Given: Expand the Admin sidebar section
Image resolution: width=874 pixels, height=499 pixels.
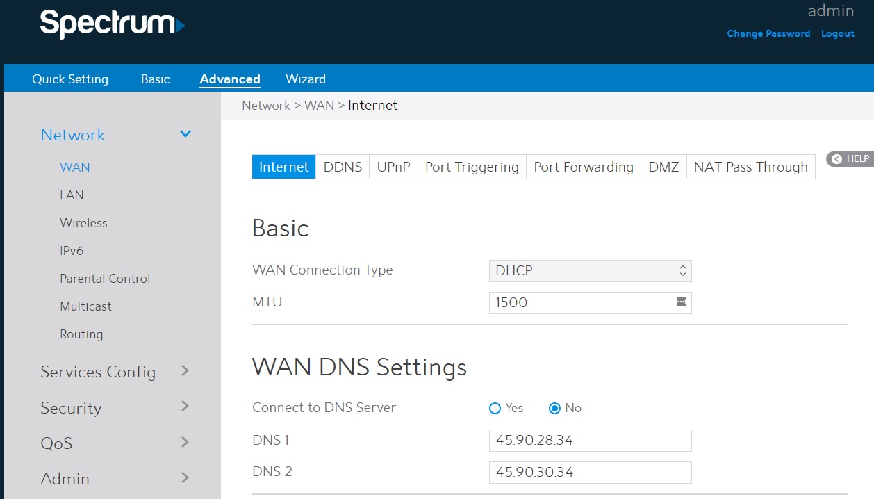Looking at the screenshot, I should pos(185,477).
